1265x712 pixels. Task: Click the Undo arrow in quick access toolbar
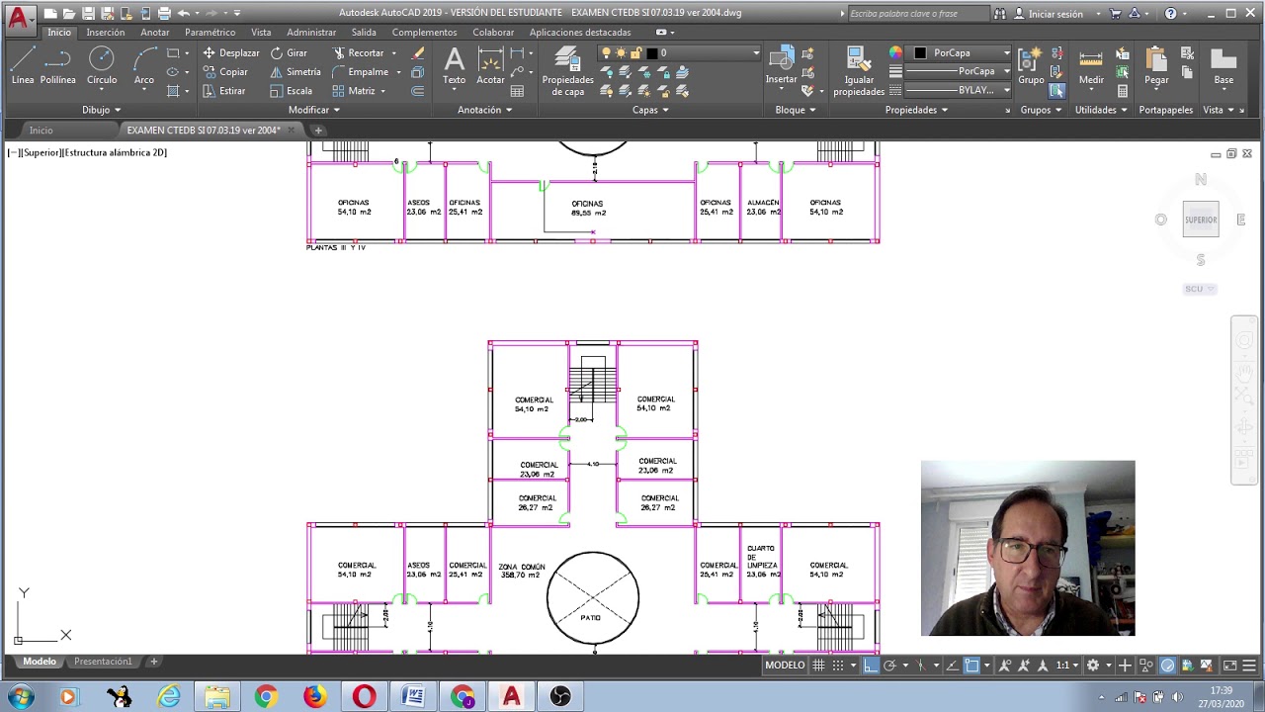184,14
